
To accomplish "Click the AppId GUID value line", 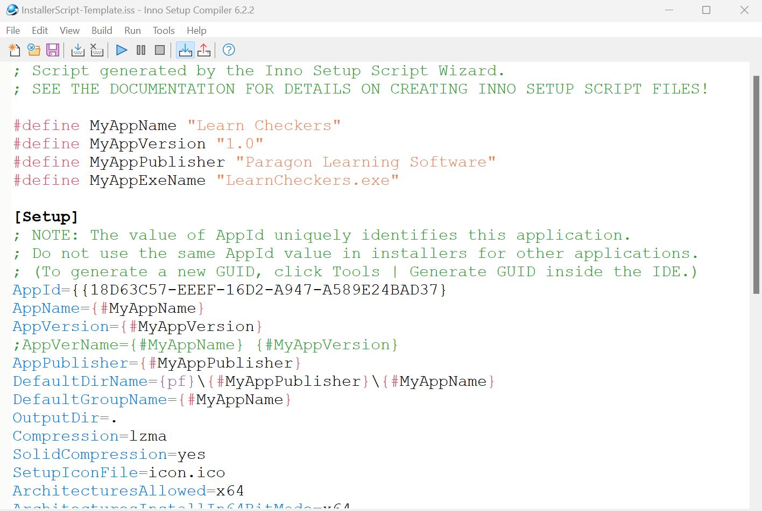I will point(230,290).
